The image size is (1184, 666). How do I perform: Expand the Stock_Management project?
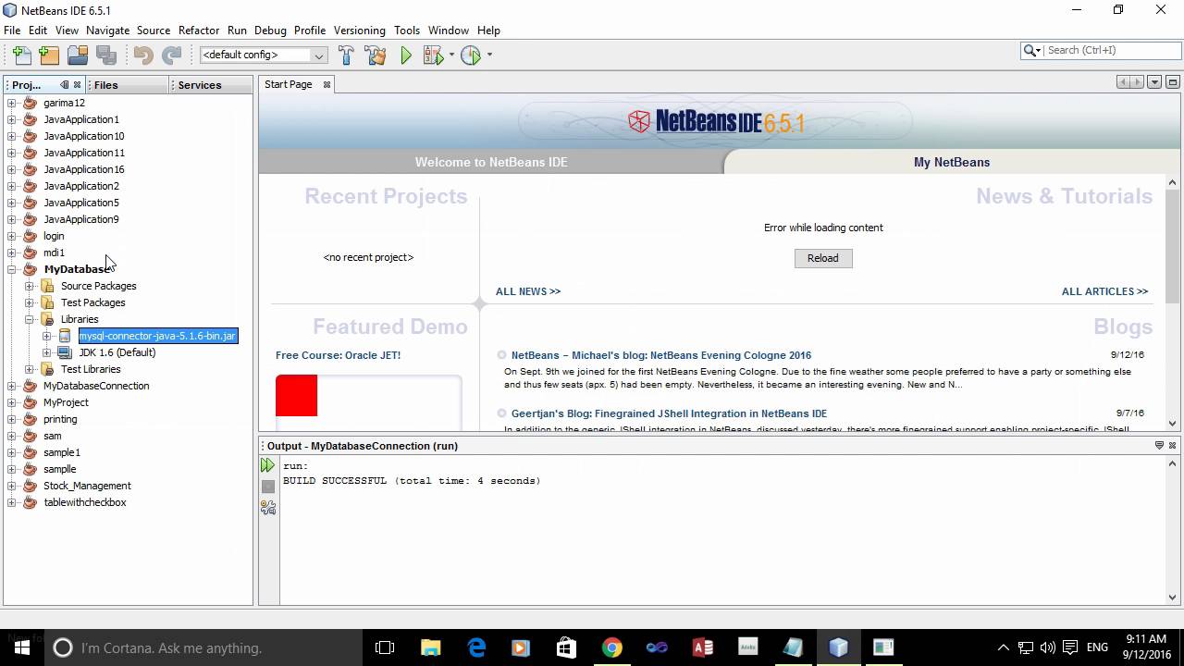[12, 486]
